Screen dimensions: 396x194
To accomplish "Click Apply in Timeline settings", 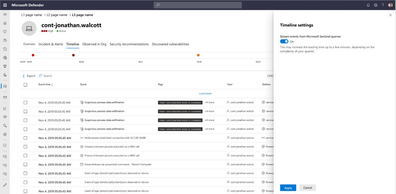I will pyautogui.click(x=288, y=188).
